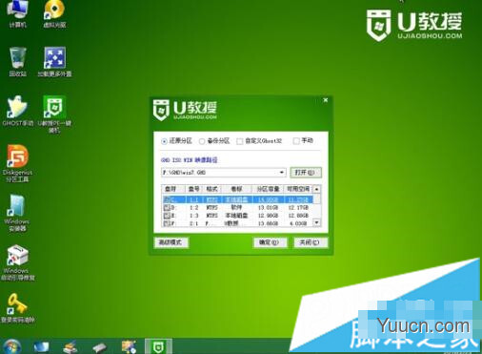Select the restore partition (还原分区) radio button

click(164, 141)
